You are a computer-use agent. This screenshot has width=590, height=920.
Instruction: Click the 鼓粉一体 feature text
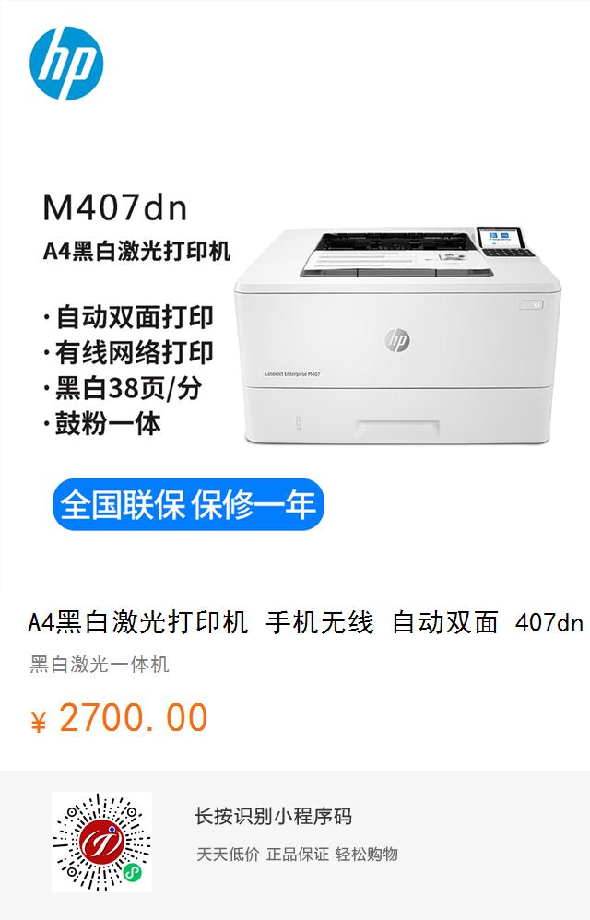point(102,424)
